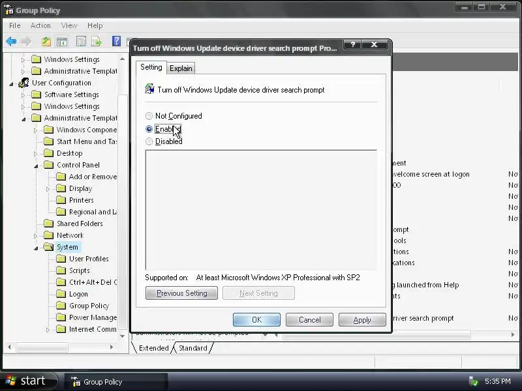The image size is (522, 391).
Task: Switch to the Setting tab
Action: point(151,67)
